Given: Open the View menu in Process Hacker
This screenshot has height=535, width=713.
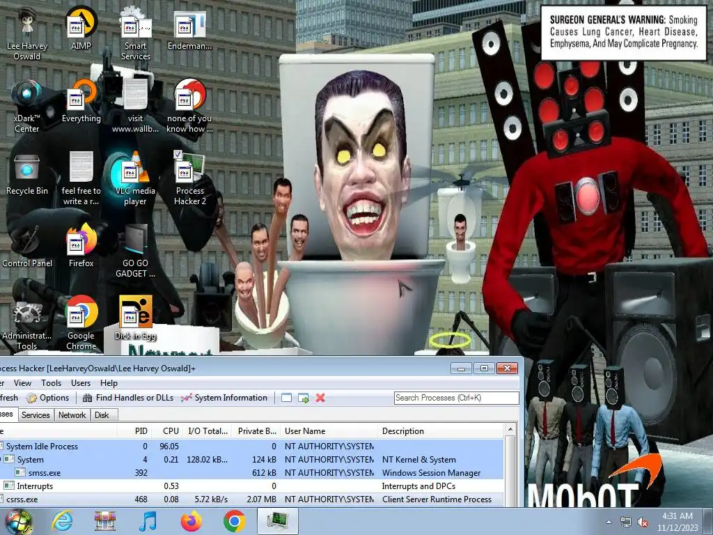Looking at the screenshot, I should [x=22, y=383].
